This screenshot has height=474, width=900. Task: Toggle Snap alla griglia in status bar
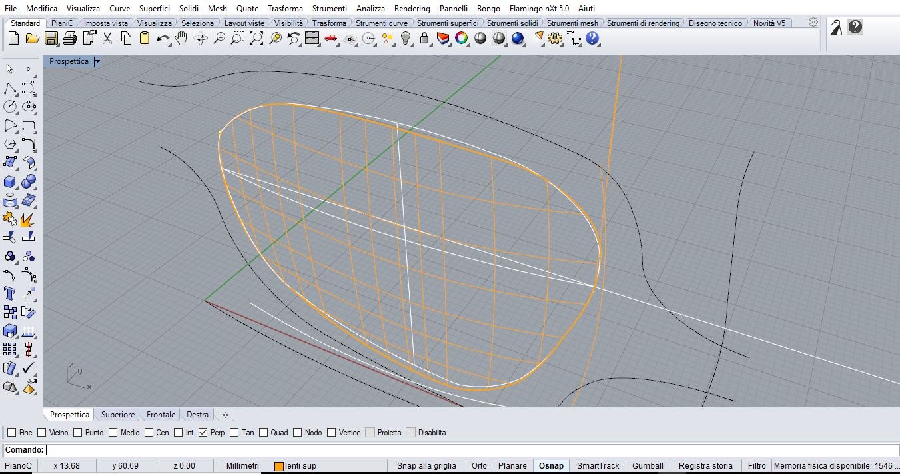coord(426,466)
